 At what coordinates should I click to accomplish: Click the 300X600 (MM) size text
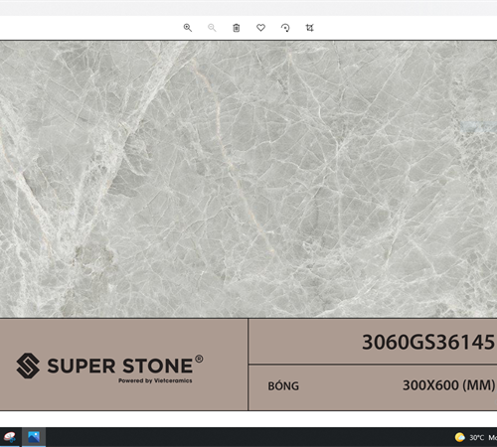[448, 385]
